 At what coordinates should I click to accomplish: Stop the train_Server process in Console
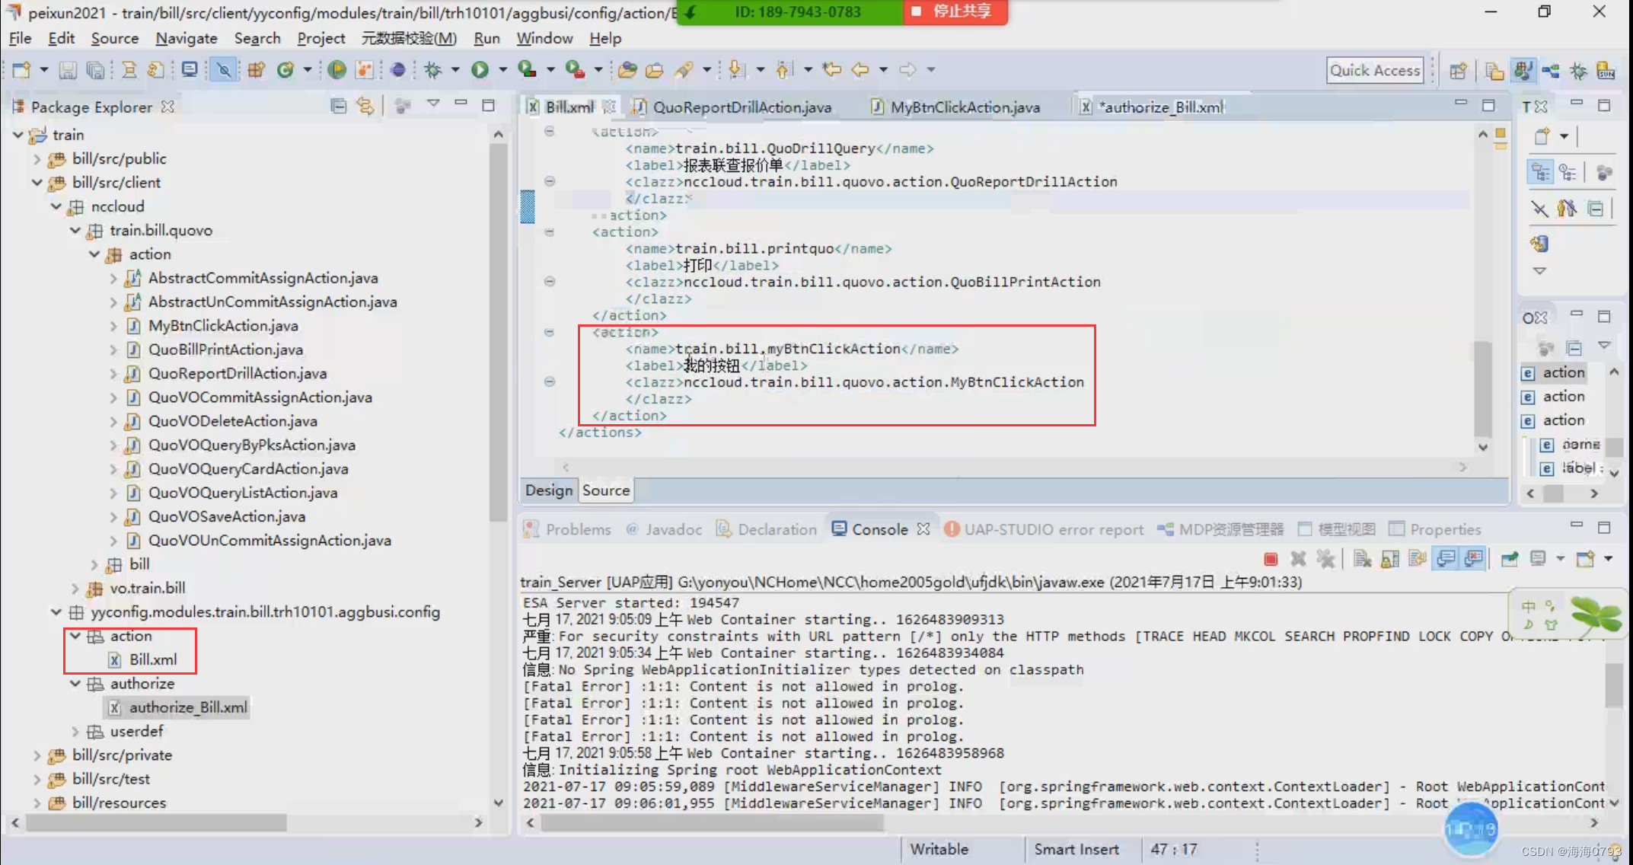pos(1270,559)
